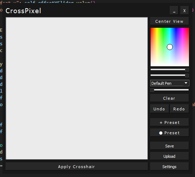Upload a crosshair image
This screenshot has width=195, height=177.
[x=169, y=156]
